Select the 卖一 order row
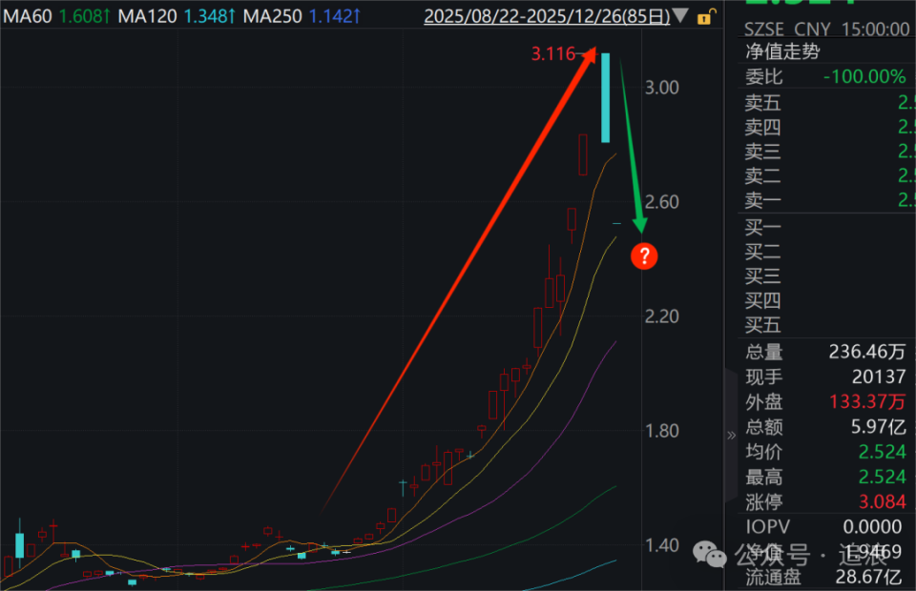The width and height of the screenshot is (916, 591). pos(829,200)
